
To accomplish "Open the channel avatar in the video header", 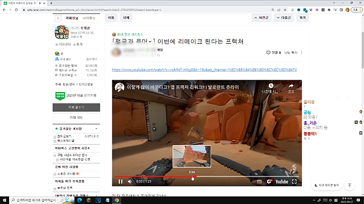I will pos(120,87).
